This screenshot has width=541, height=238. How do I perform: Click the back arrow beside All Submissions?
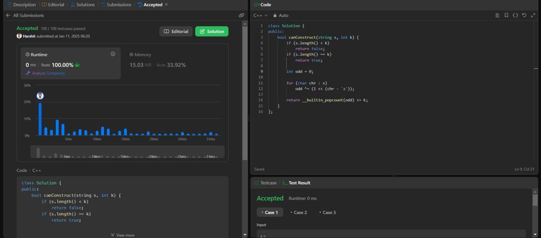click(x=8, y=15)
